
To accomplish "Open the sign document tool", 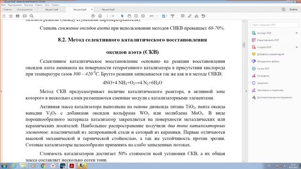I will (x=197, y=16).
